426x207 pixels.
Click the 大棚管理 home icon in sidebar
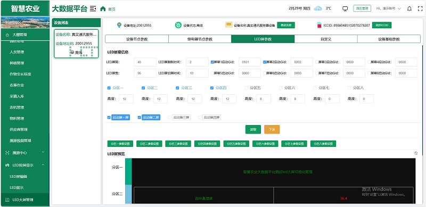[7, 35]
